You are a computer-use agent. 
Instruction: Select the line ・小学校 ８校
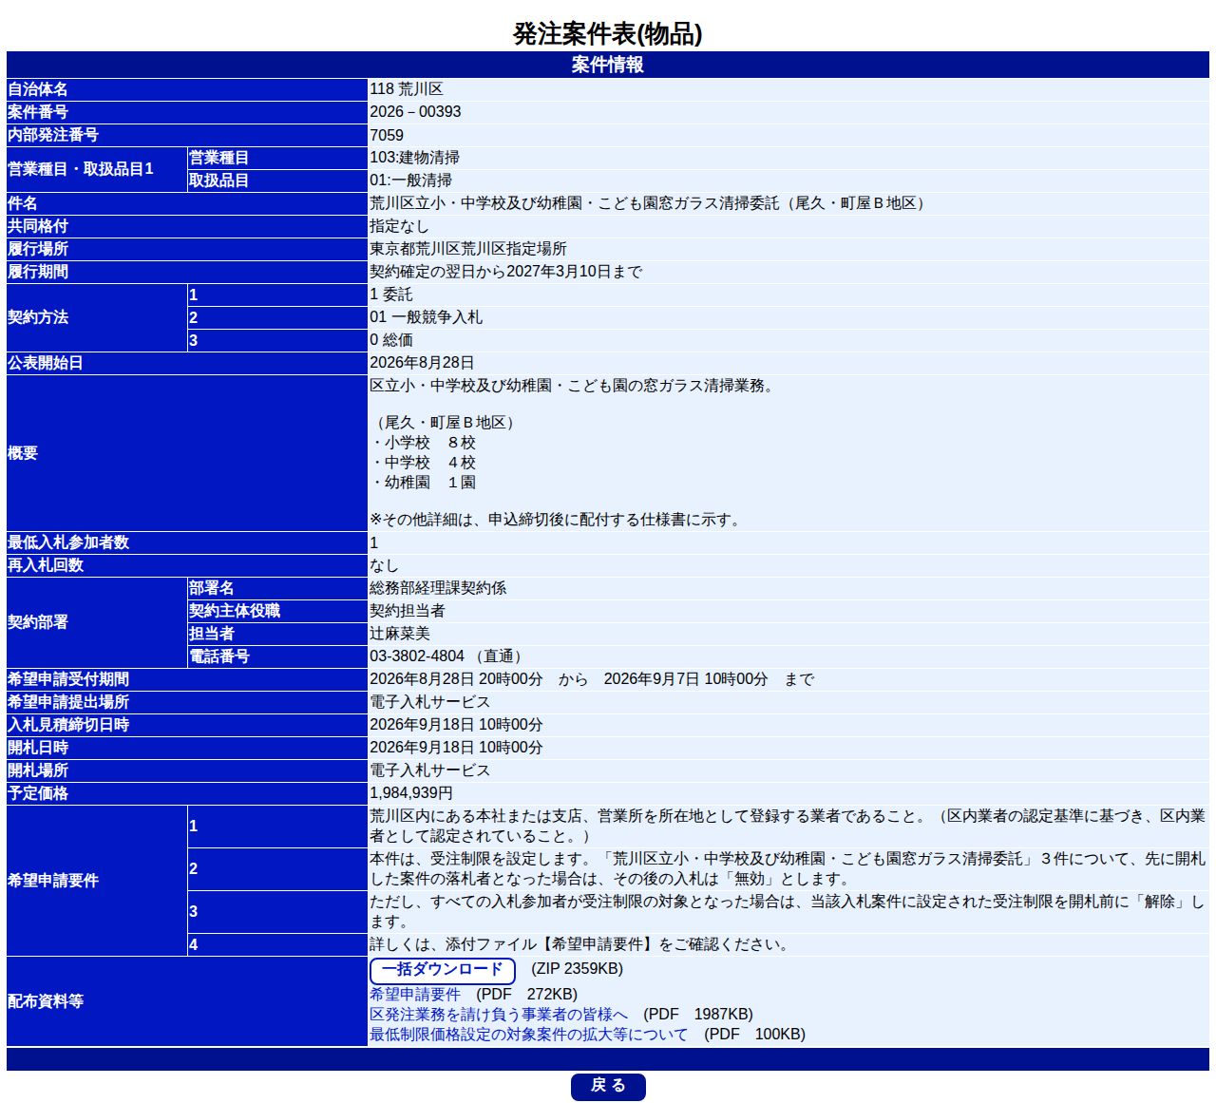click(423, 443)
